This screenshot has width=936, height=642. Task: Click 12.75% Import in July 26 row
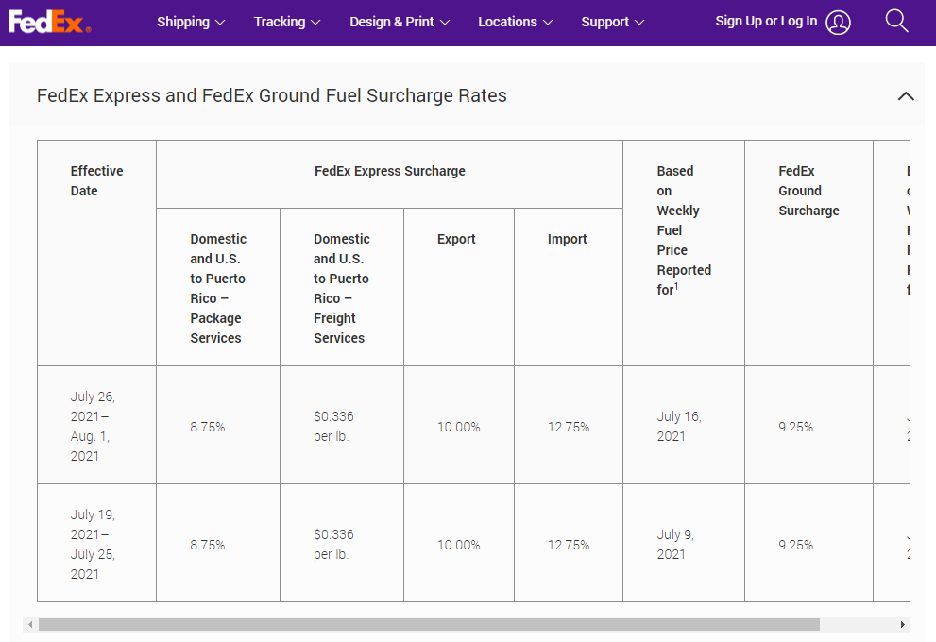[569, 427]
